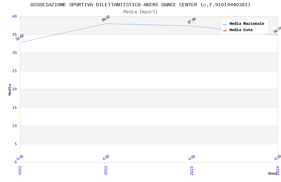The width and height of the screenshot is (281, 182).
Task: Click the Anno x-axis title
Action: [273, 173]
